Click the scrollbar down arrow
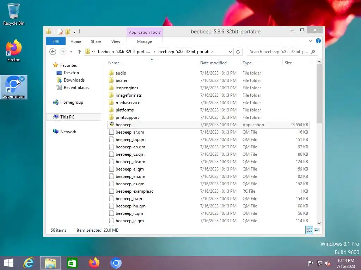This screenshot has height=270, width=361. 319,223
